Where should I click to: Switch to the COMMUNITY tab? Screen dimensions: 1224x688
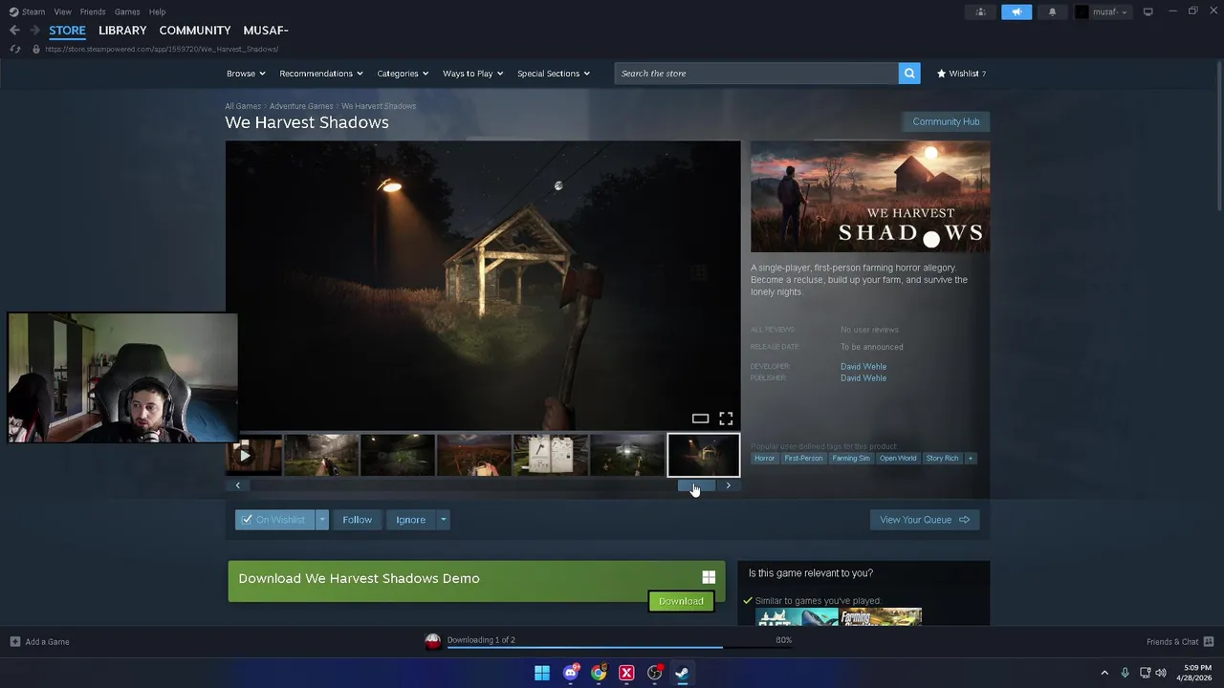point(195,31)
